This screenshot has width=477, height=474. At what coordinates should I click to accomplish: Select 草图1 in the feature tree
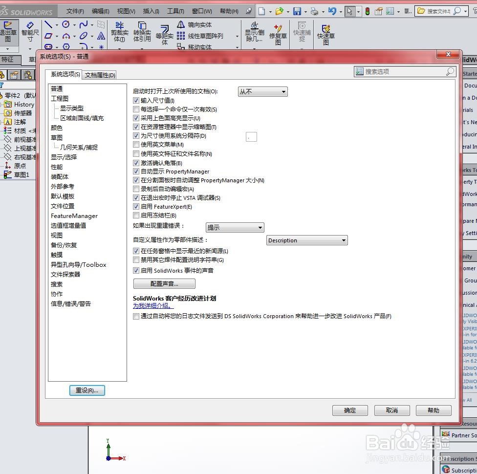tap(22, 174)
